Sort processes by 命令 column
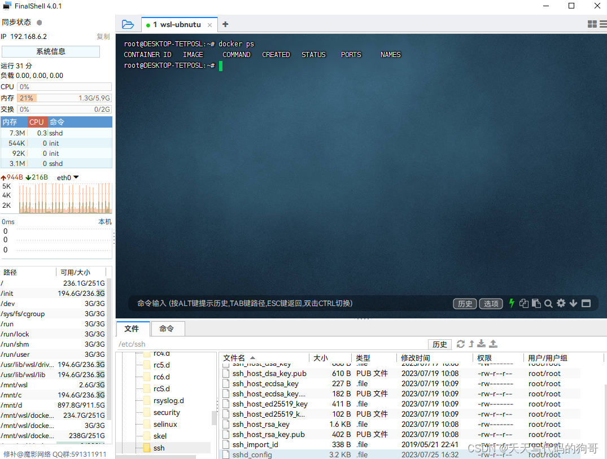 pos(80,122)
